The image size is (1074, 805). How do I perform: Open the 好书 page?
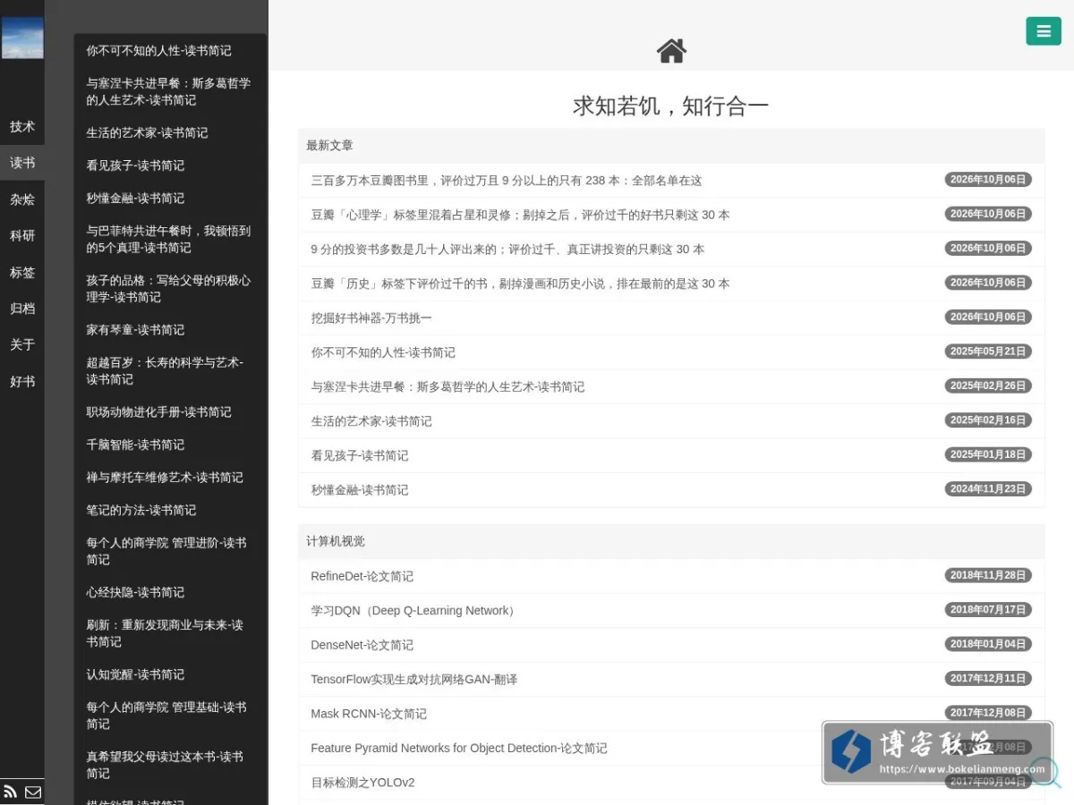tap(22, 381)
